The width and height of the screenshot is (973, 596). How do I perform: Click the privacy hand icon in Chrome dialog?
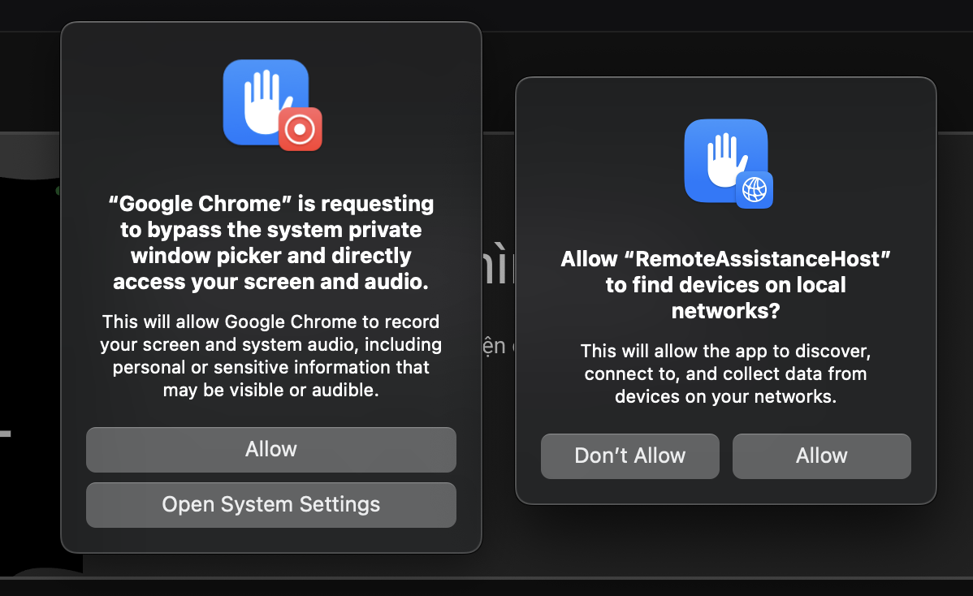click(266, 102)
